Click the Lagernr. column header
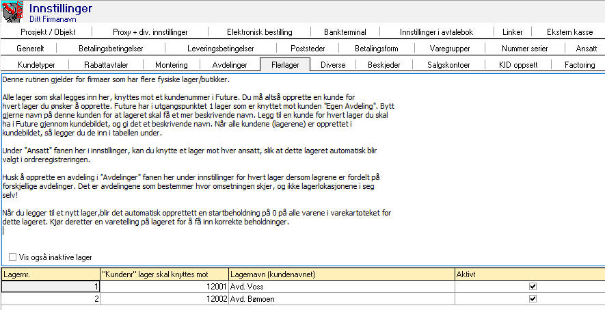The width and height of the screenshot is (605, 310). point(50,274)
